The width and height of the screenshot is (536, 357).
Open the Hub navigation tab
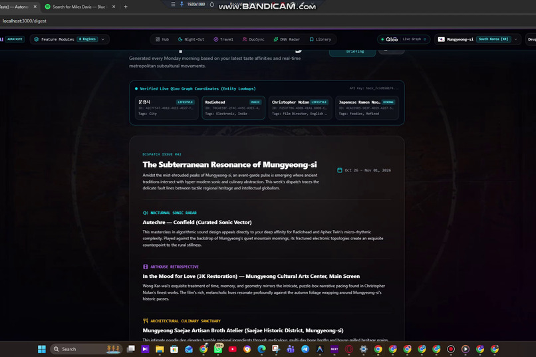point(162,39)
